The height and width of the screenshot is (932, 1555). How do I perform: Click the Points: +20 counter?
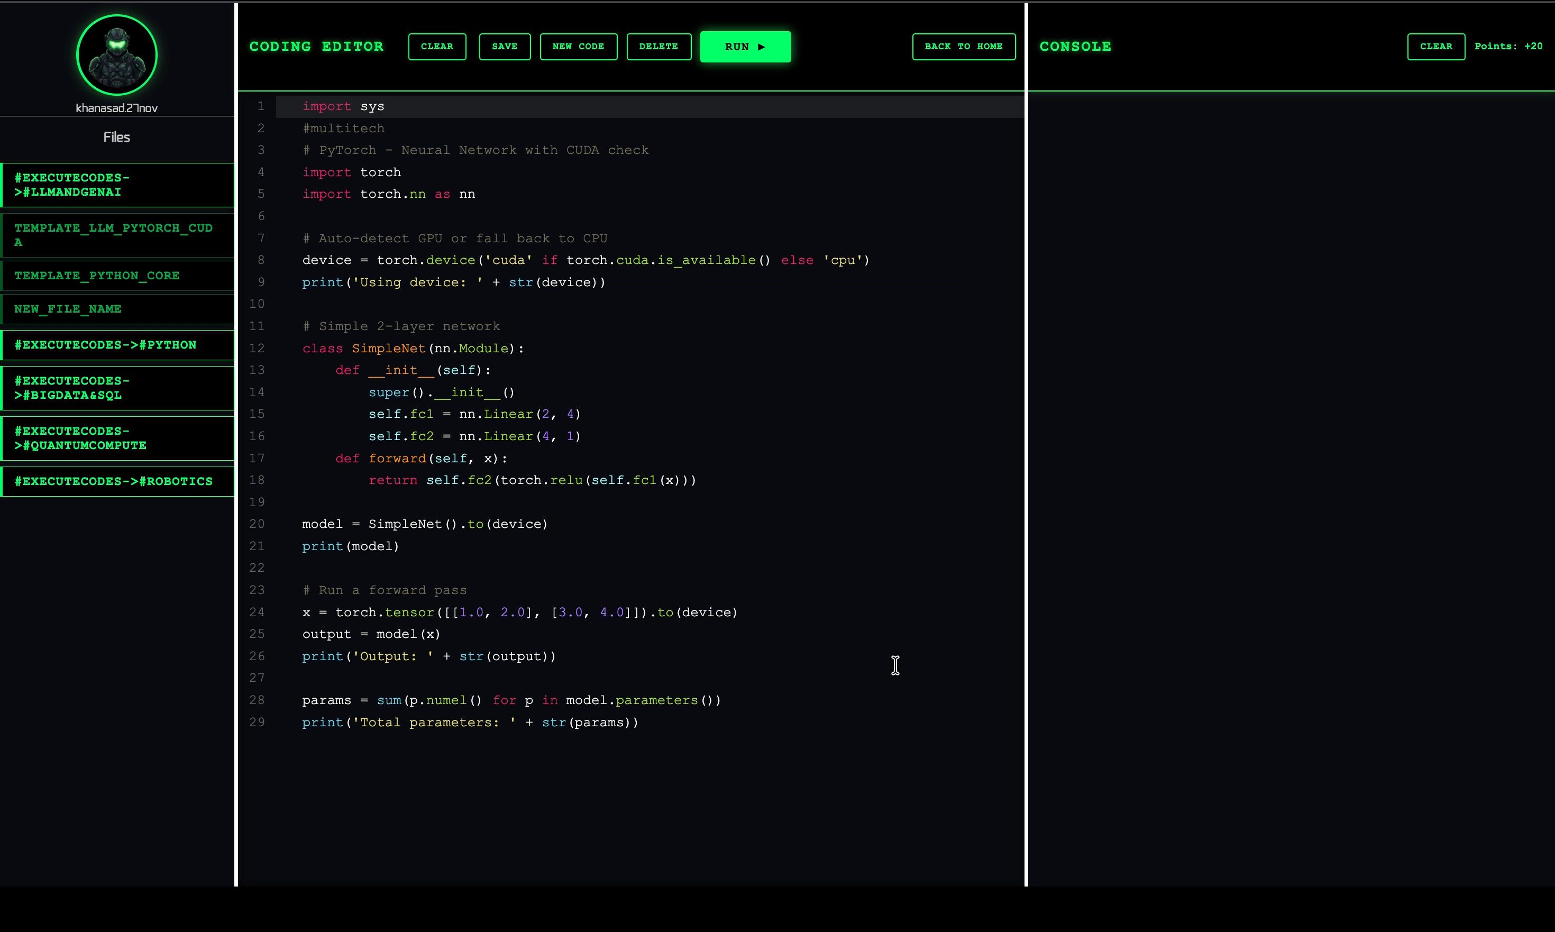[x=1508, y=47]
